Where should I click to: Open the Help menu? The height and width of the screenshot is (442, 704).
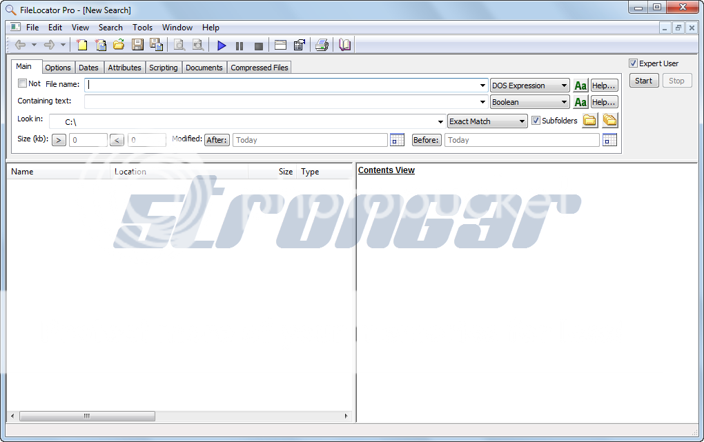pos(211,28)
